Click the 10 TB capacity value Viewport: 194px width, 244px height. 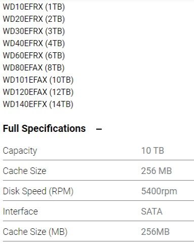152,151
